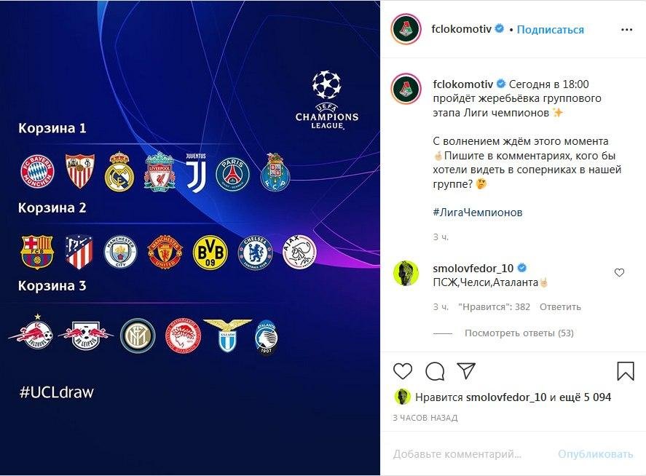Image resolution: width=646 pixels, height=476 pixels.
Task: Click the Опубликовать publish button
Action: [x=595, y=453]
